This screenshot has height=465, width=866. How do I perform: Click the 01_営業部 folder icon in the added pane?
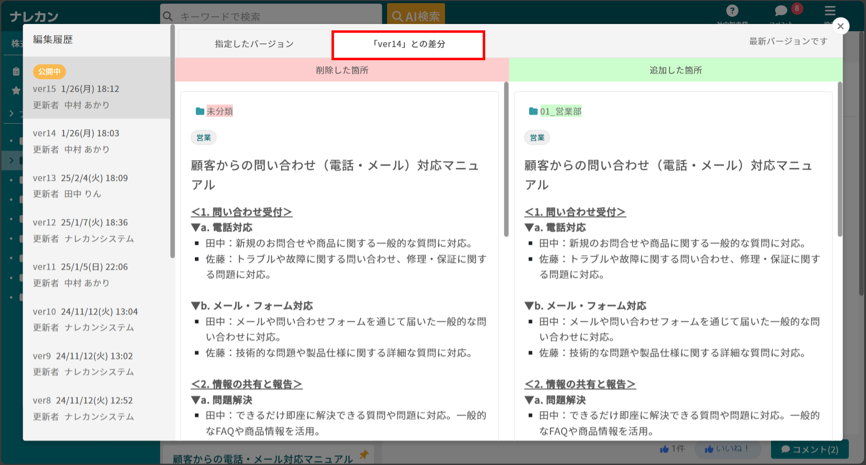(x=533, y=110)
